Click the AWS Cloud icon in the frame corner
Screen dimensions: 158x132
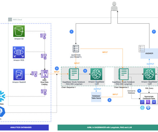coord(10,19)
